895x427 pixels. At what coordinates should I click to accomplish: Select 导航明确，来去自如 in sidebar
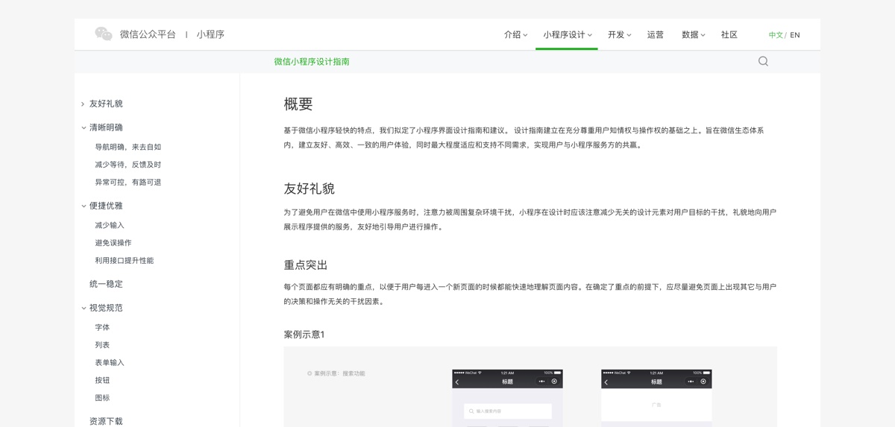coord(128,147)
